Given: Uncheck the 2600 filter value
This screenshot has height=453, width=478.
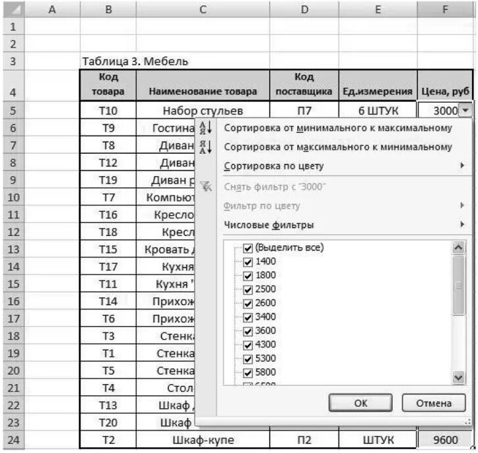Looking at the screenshot, I should [248, 304].
